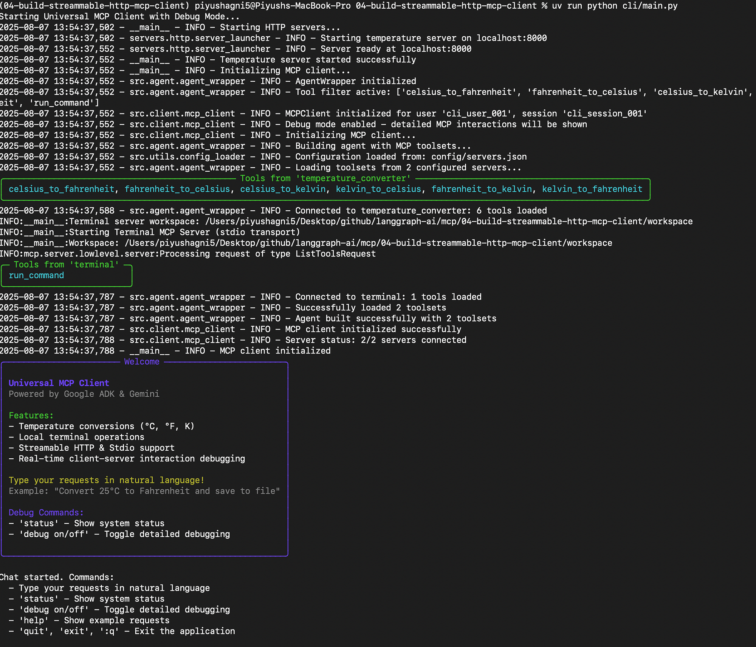Click the Tools from 'temperature_converter' label
Image resolution: width=756 pixels, height=647 pixels.
325,178
